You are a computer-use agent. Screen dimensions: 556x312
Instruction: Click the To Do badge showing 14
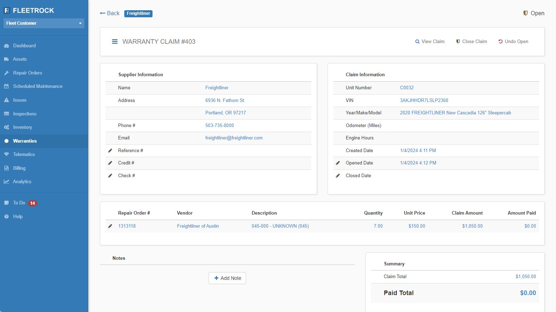pos(32,203)
